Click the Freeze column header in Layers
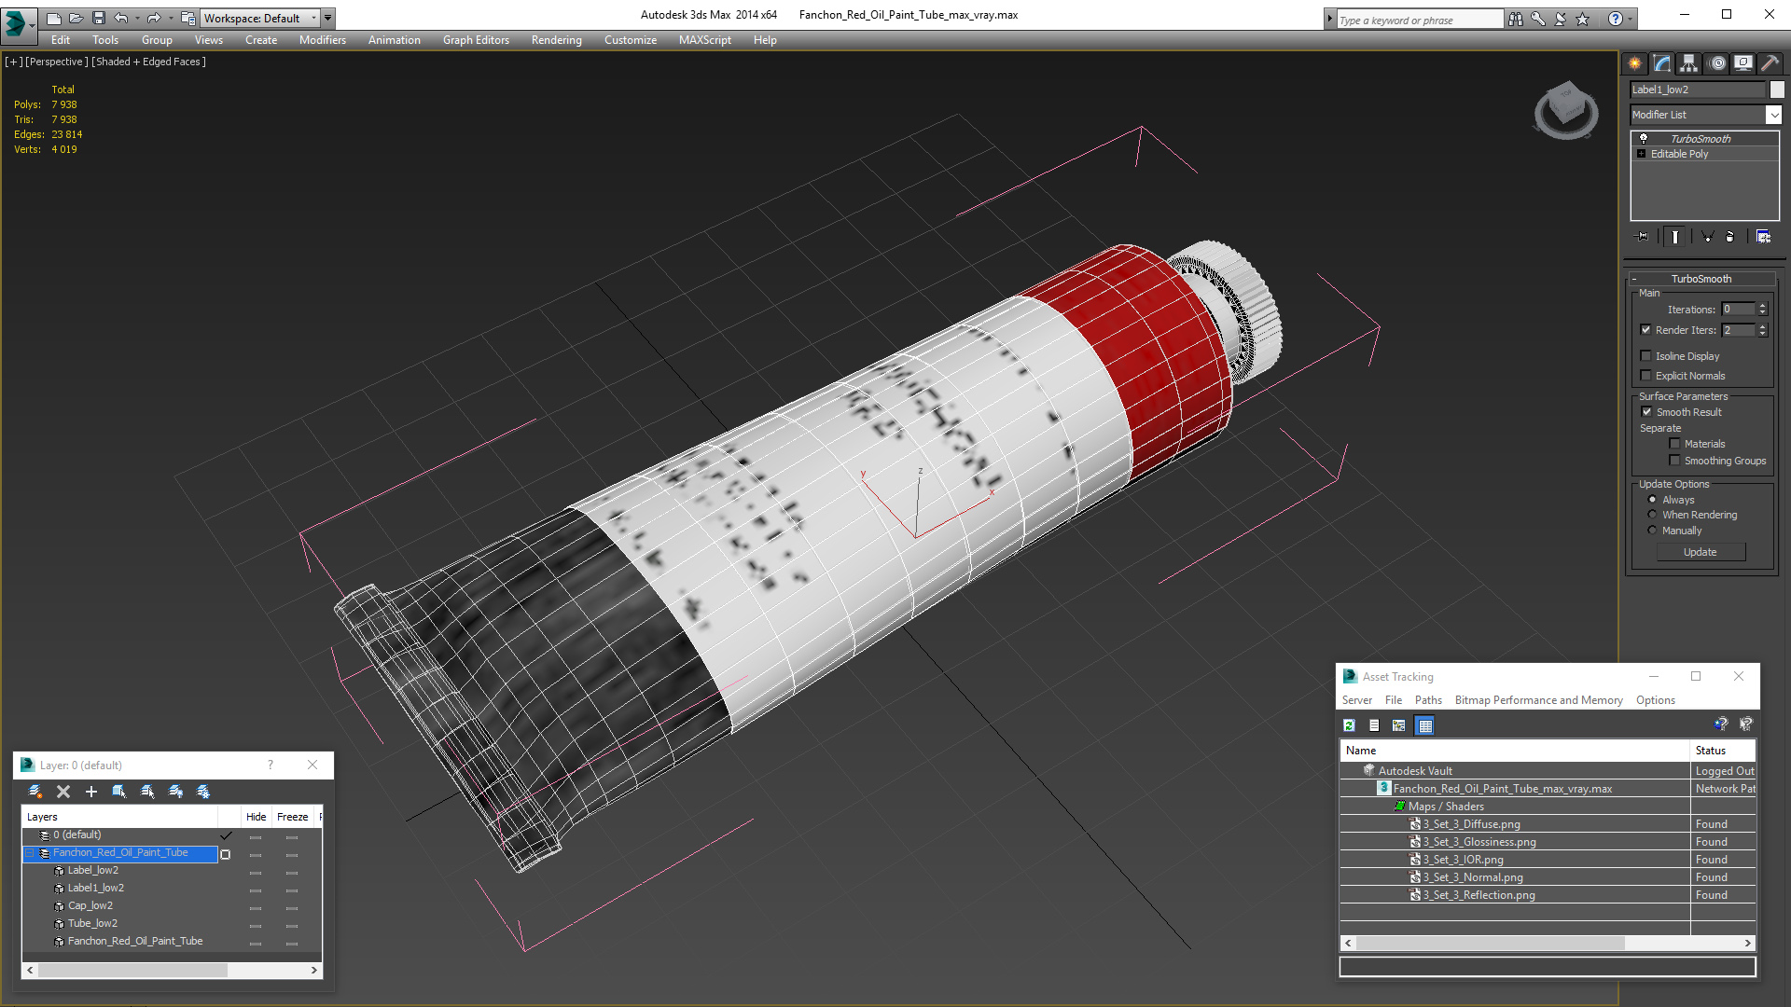1791x1007 pixels. pos(292,817)
